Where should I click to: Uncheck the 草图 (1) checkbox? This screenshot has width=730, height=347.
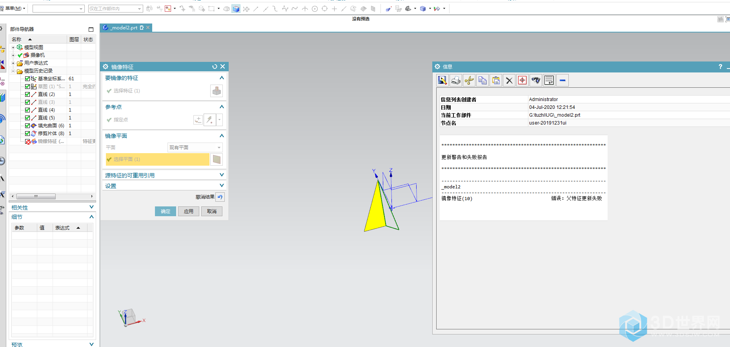(x=27, y=87)
